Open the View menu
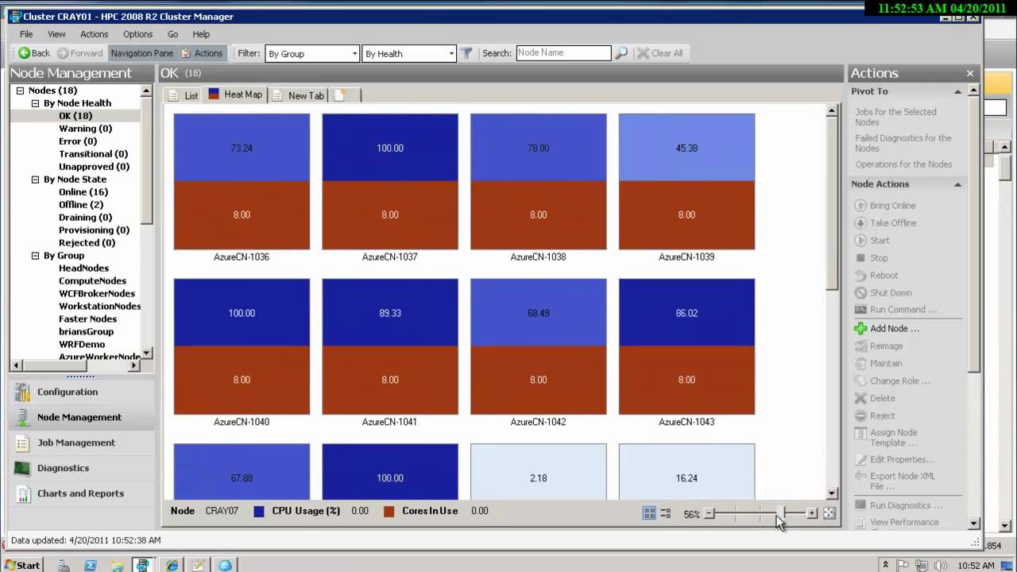Viewport: 1017px width, 572px height. click(x=56, y=34)
